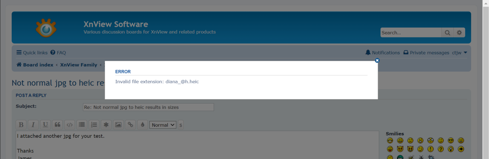
Task: Insert a quote block
Action: pos(57,125)
